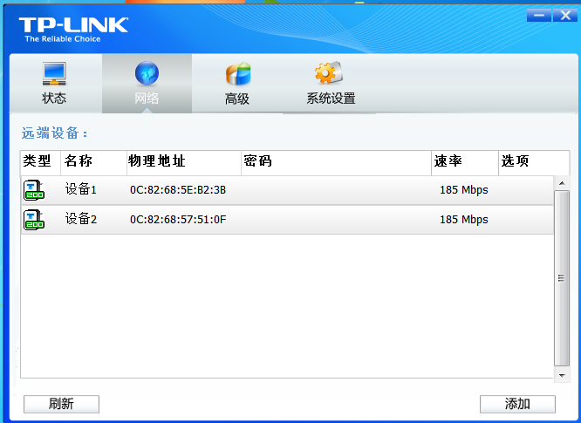Click scrollbar down arrow in device list
The height and width of the screenshot is (423, 581).
click(x=562, y=374)
